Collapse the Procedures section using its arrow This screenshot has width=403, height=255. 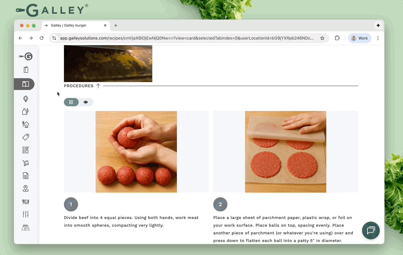coord(98,86)
